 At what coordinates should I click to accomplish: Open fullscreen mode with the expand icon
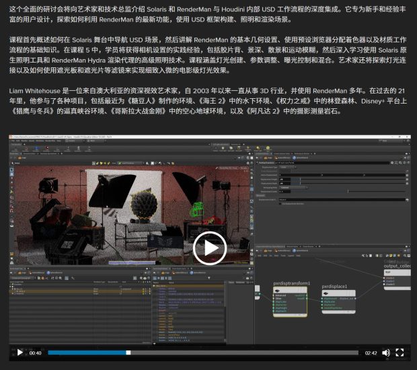click(400, 353)
